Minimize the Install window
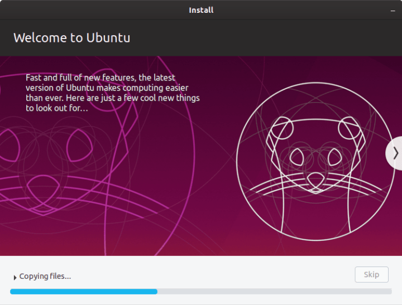The image size is (402, 305). pos(393,11)
